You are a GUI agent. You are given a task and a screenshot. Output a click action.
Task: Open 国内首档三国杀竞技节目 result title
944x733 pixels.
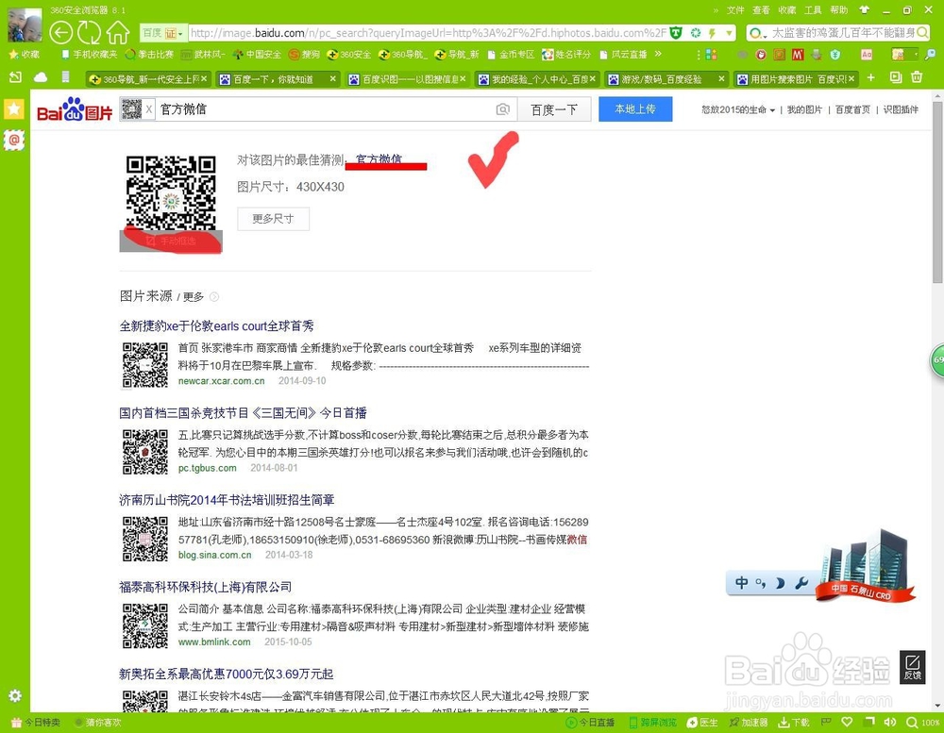(244, 413)
